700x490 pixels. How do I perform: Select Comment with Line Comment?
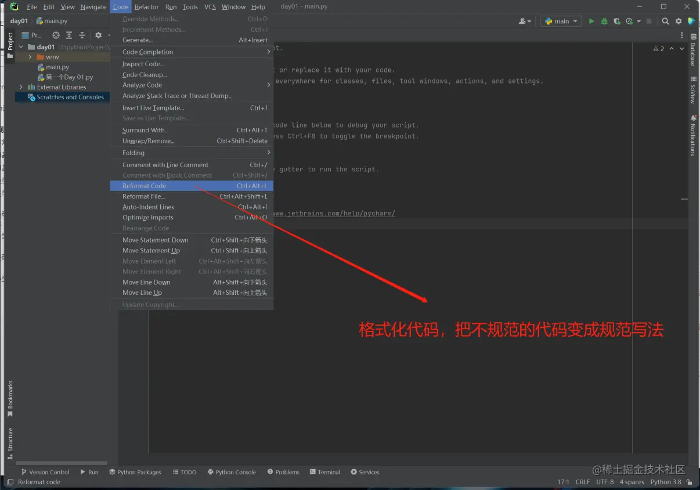point(192,165)
